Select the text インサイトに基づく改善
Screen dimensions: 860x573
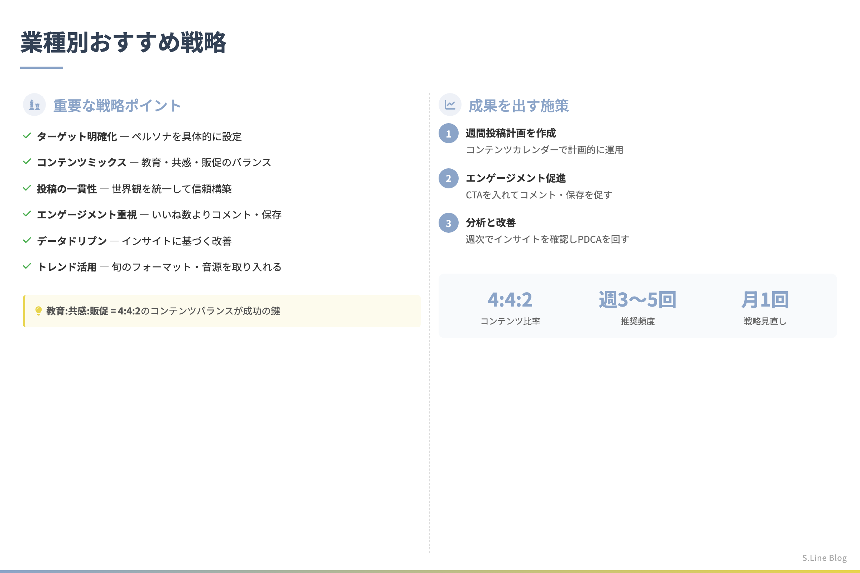point(177,241)
